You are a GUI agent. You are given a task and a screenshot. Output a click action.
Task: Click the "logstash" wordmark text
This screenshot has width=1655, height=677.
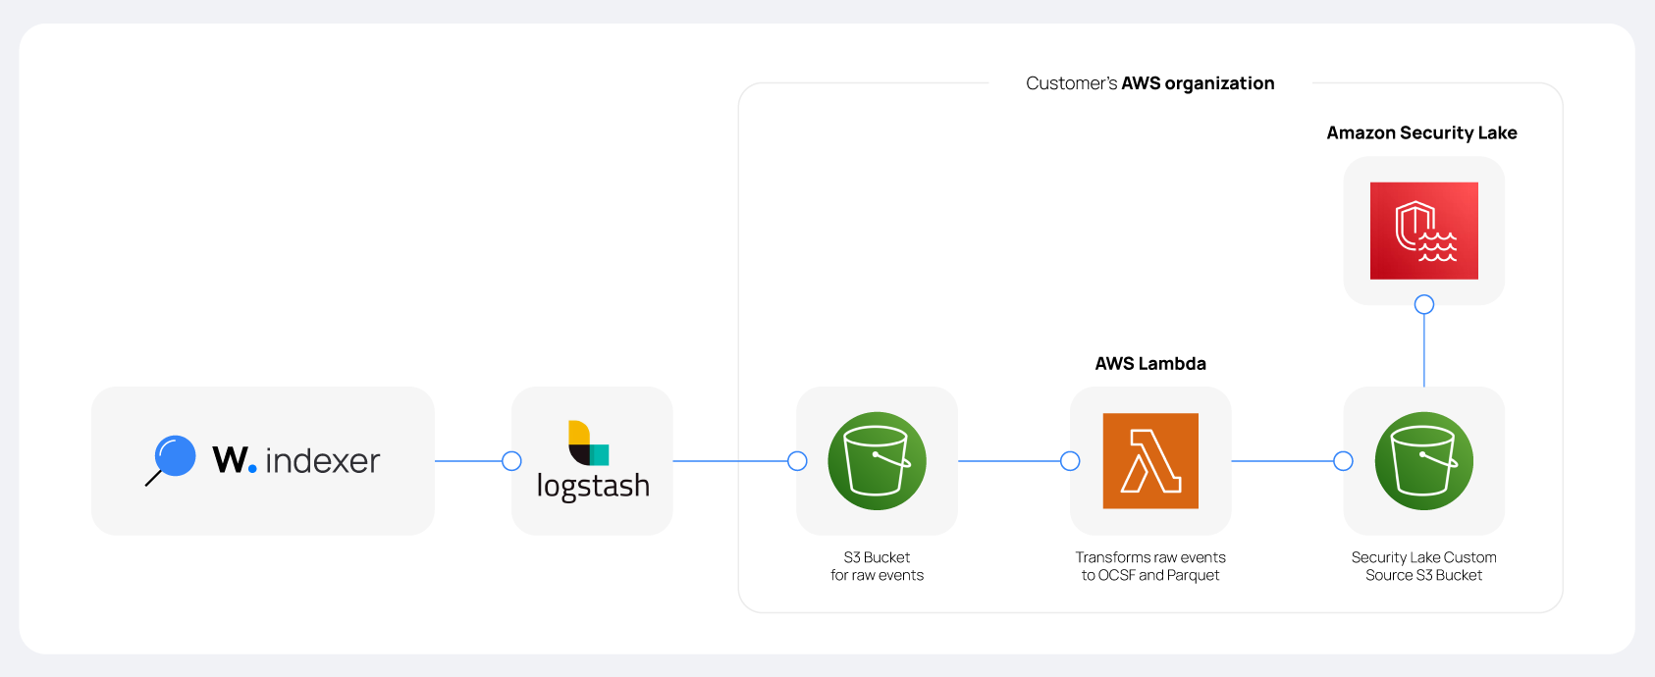tap(593, 486)
